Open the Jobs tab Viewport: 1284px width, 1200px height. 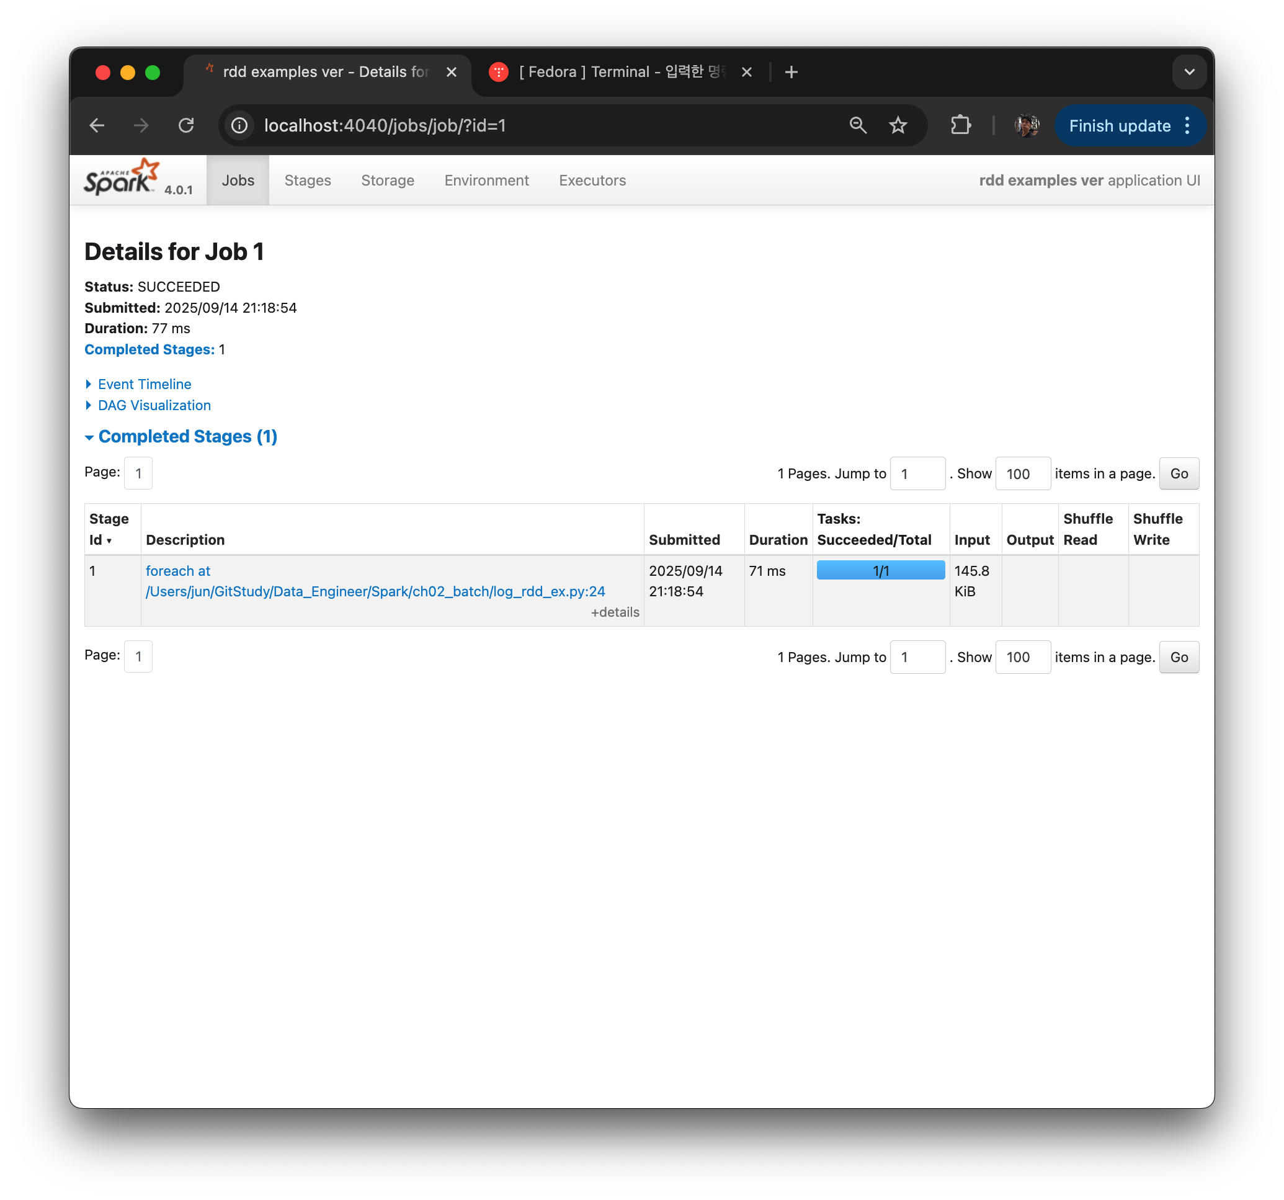(x=238, y=181)
